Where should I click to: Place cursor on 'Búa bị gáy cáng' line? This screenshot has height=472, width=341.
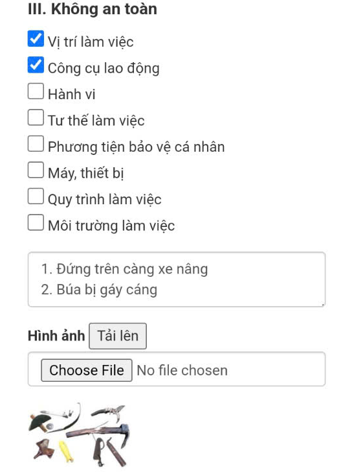pyautogui.click(x=99, y=290)
